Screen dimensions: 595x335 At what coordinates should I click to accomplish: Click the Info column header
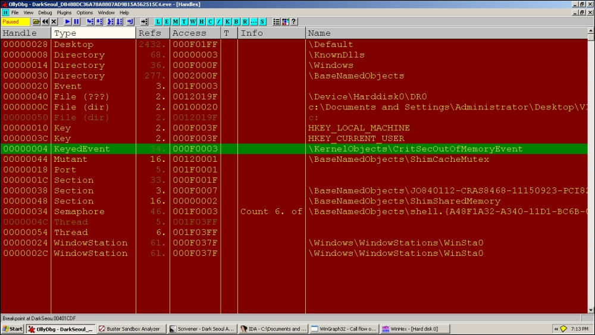pyautogui.click(x=272, y=33)
